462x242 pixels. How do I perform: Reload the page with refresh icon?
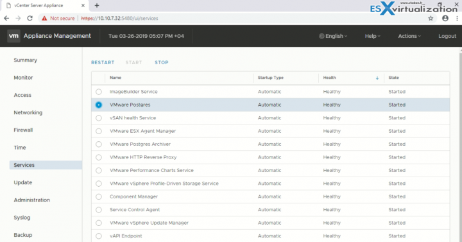[30, 18]
